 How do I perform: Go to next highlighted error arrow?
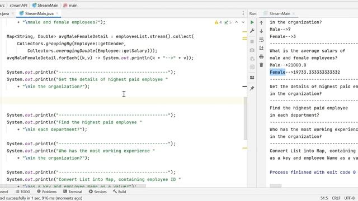pyautogui.click(x=243, y=22)
